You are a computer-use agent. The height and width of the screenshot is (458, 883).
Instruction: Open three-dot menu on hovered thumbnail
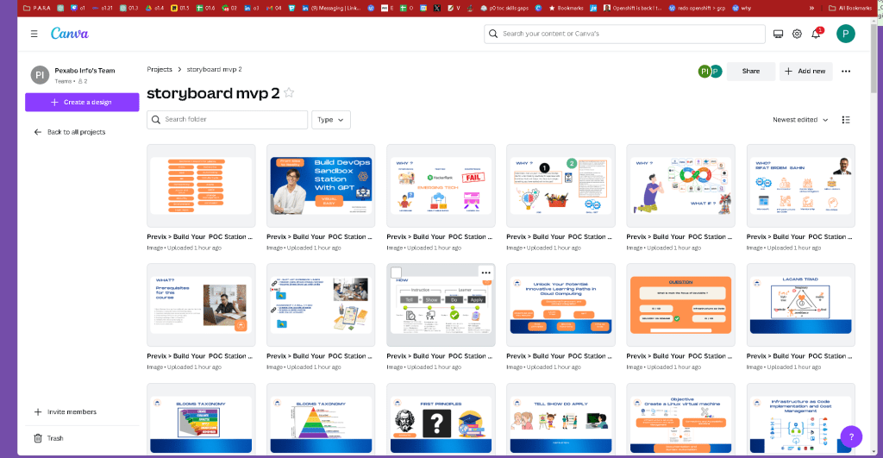486,273
